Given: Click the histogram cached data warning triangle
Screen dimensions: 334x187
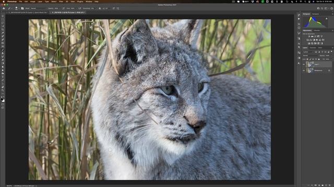Looking at the screenshot, I should coord(326,19).
